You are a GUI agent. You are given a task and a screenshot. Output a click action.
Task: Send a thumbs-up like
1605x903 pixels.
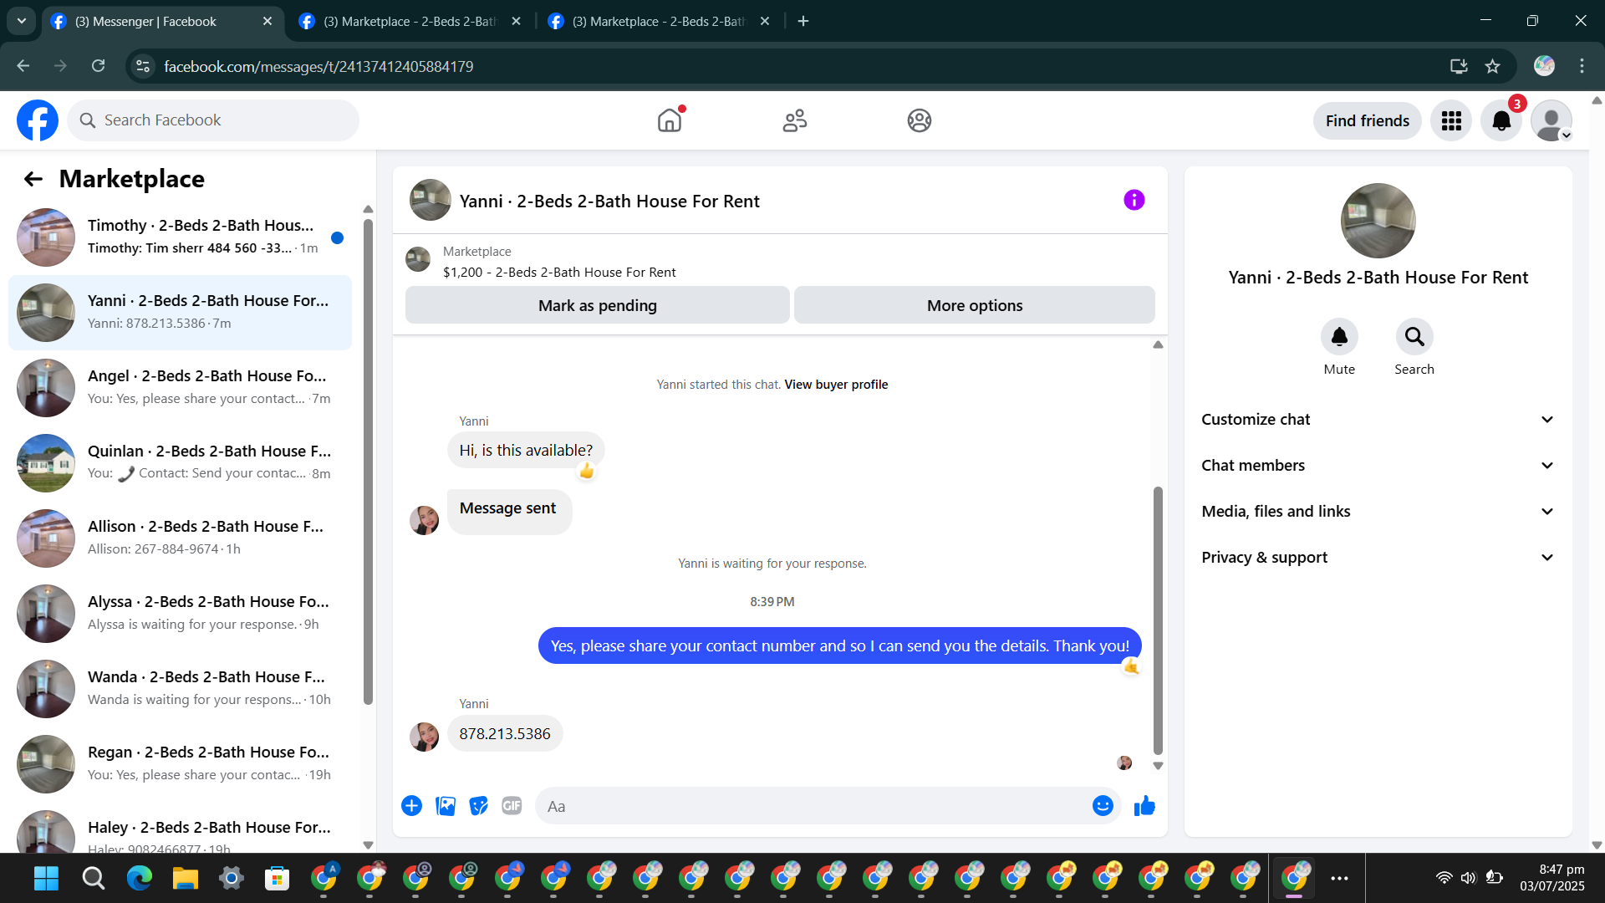1144,806
